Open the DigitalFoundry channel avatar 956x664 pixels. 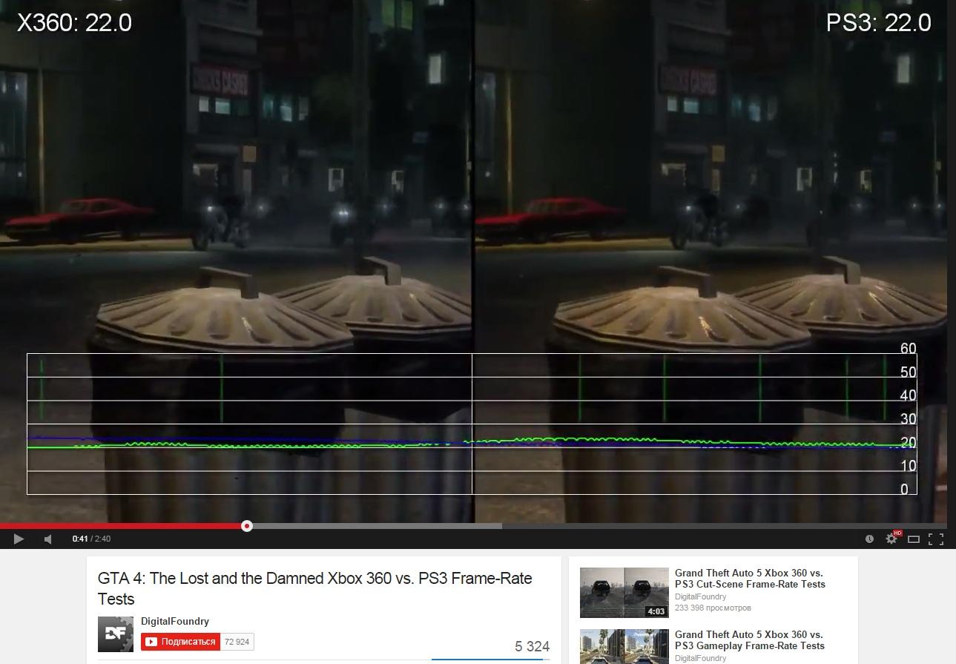pos(116,634)
